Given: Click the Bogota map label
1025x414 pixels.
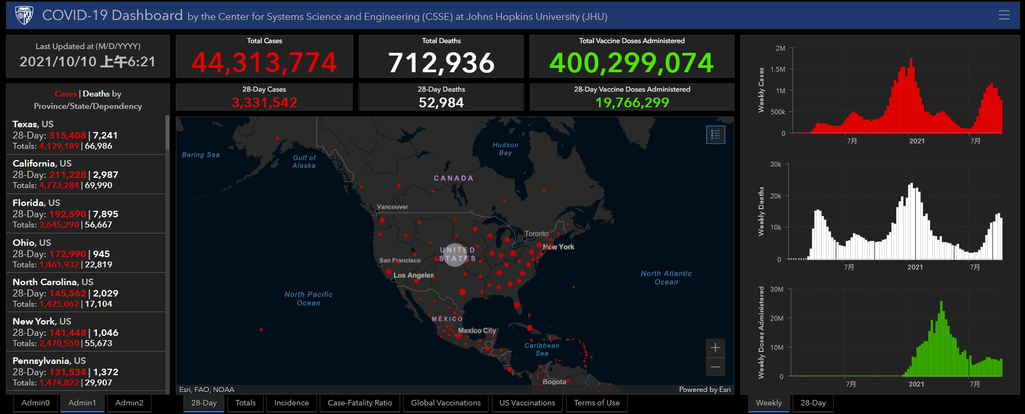Looking at the screenshot, I should click(554, 382).
